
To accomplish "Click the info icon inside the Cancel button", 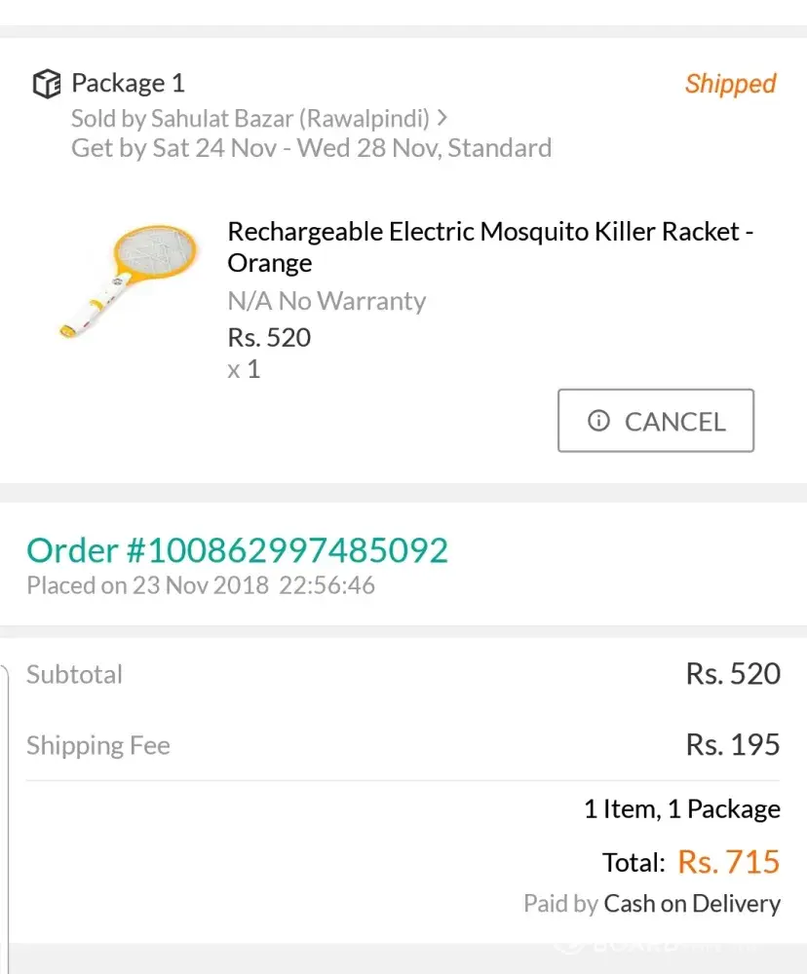I will (598, 421).
